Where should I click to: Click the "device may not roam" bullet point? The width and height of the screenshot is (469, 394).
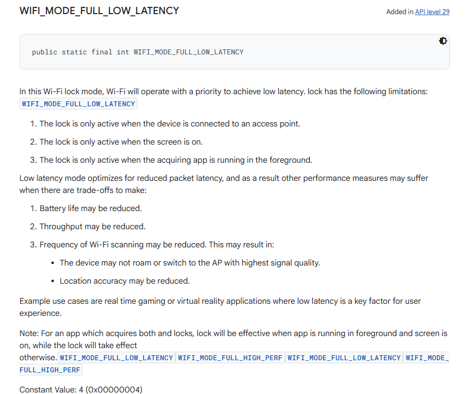coord(189,262)
